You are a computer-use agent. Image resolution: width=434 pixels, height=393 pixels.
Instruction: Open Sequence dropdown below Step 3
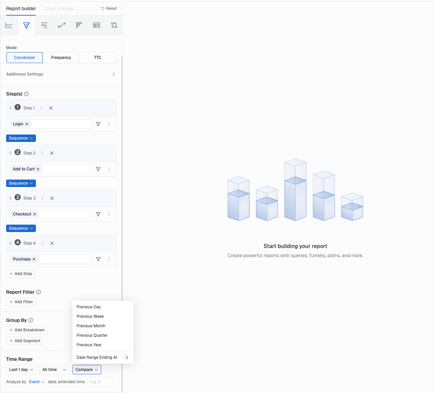[x=21, y=228]
